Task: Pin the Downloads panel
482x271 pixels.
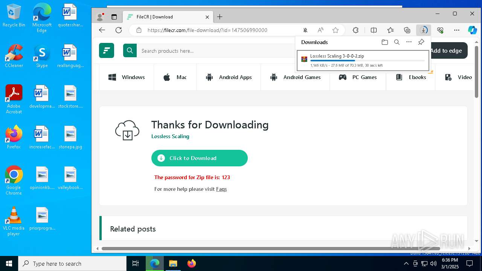Action: click(x=421, y=42)
